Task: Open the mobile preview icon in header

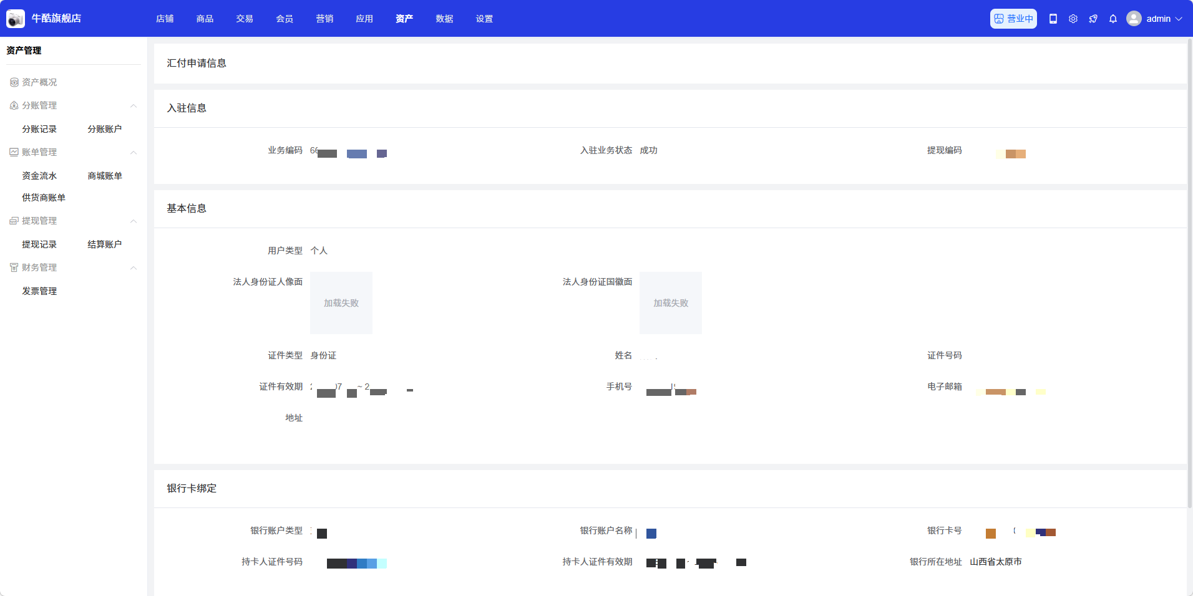Action: [x=1053, y=19]
